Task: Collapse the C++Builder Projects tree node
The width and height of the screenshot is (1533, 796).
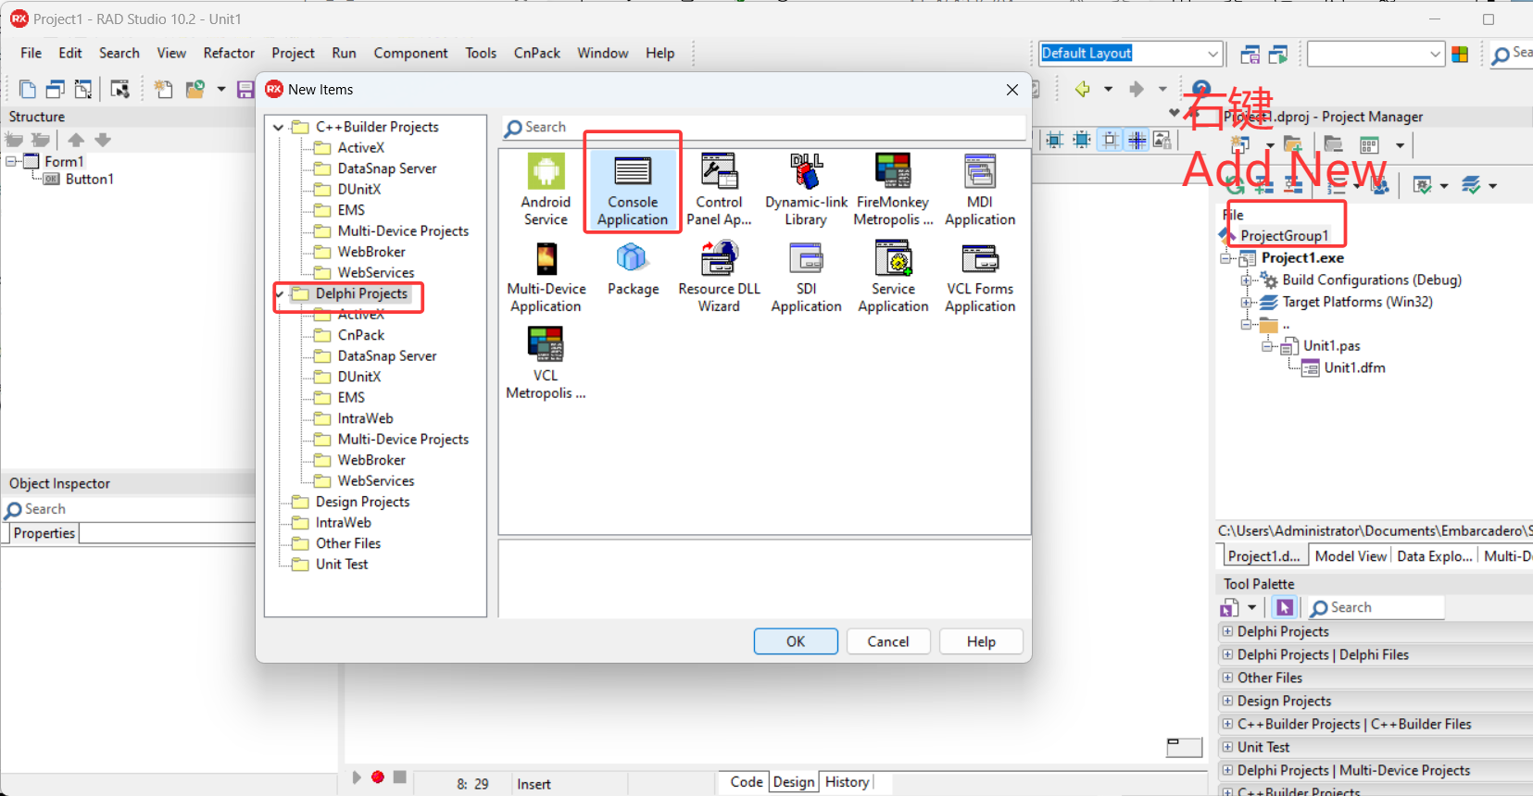Action: pos(279,127)
